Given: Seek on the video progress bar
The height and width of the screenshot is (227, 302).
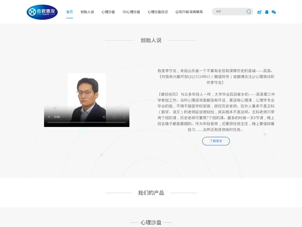Looking at the screenshot, I should click(x=87, y=122).
